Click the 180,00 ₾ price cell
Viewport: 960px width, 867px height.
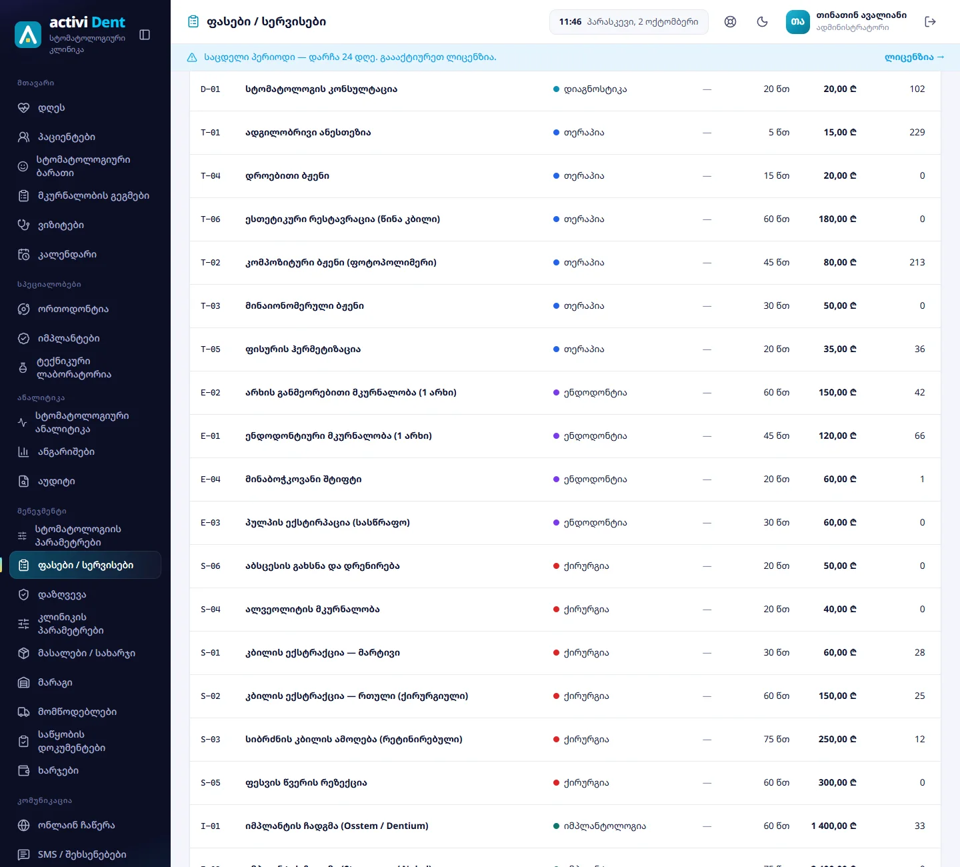[x=837, y=219]
